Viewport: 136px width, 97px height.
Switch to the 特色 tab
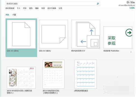tap(7, 15)
